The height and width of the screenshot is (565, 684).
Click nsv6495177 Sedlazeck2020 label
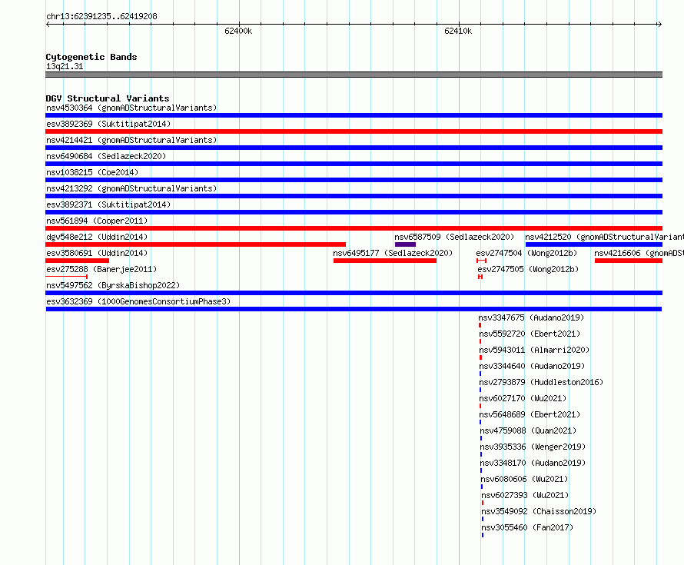(393, 253)
